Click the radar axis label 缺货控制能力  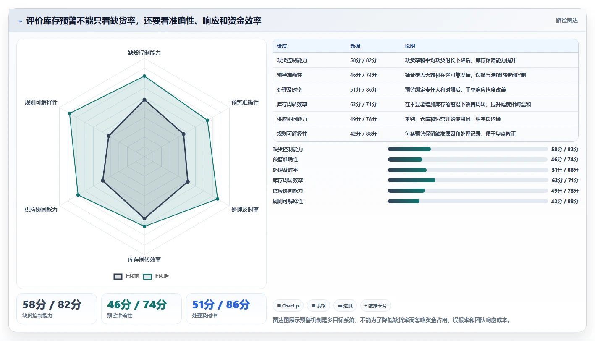click(144, 53)
